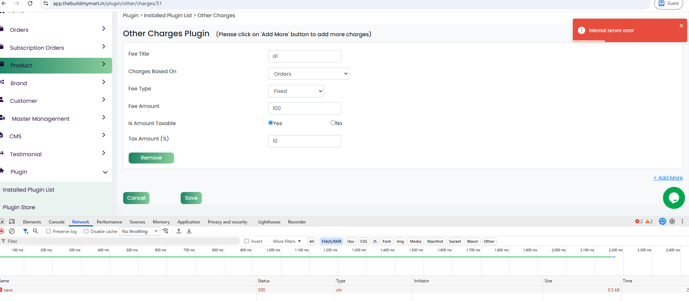Click the Fee Title input field
Image resolution: width=689 pixels, height=301 pixels.
(x=305, y=56)
